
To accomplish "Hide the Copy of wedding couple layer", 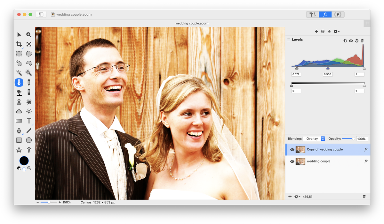I will 292,150.
